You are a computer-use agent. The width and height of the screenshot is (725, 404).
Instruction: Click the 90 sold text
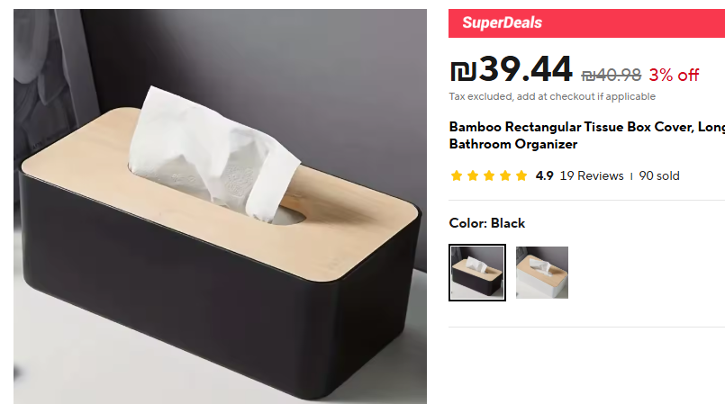pos(659,176)
